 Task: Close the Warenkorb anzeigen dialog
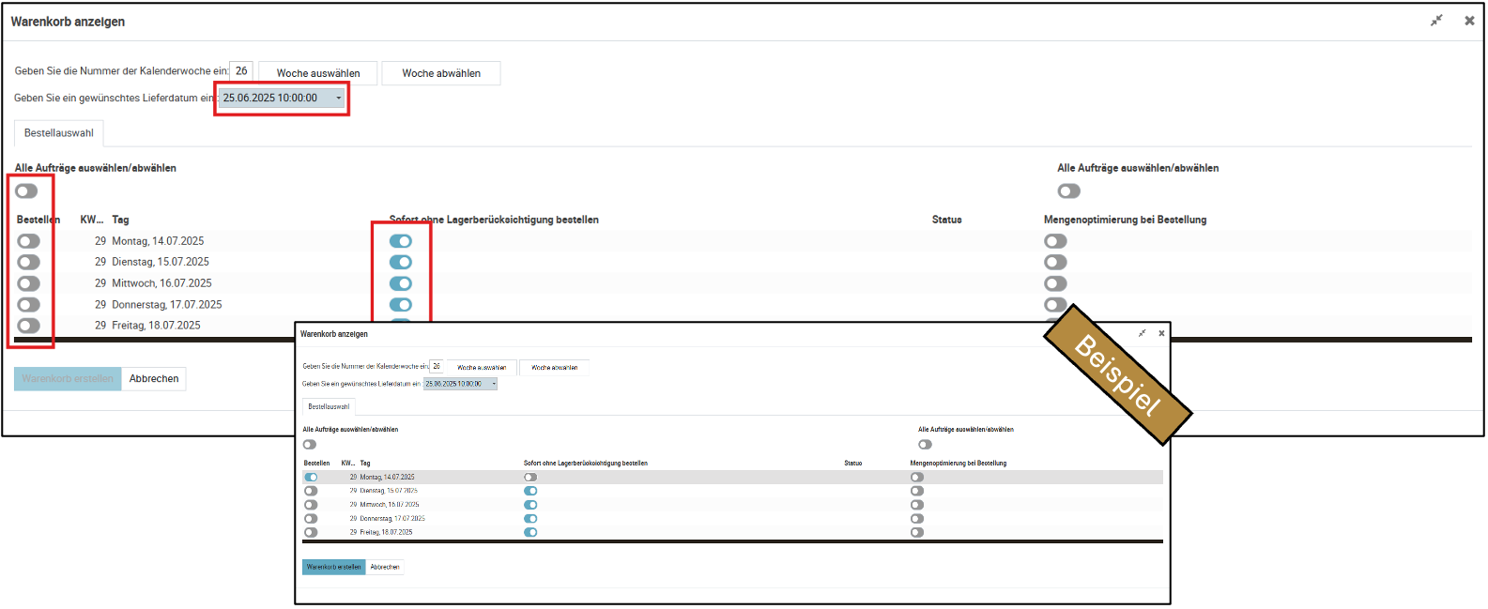(1469, 21)
